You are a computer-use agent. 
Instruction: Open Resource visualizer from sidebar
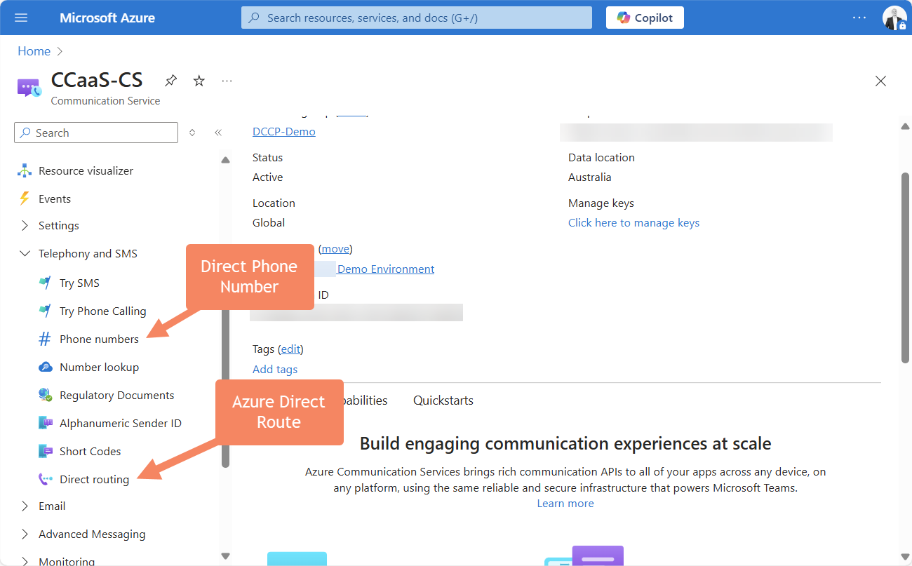(x=86, y=170)
